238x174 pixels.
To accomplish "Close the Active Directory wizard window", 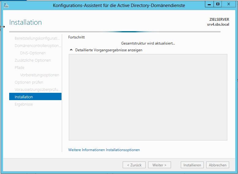I will click(x=229, y=4).
